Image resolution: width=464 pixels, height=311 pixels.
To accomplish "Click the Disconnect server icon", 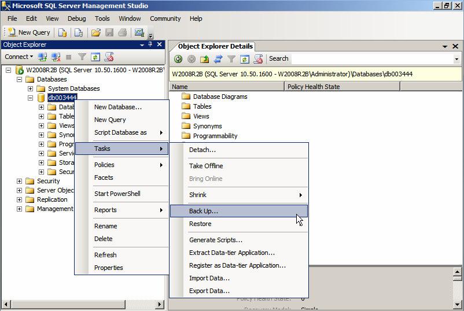I will 56,57.
